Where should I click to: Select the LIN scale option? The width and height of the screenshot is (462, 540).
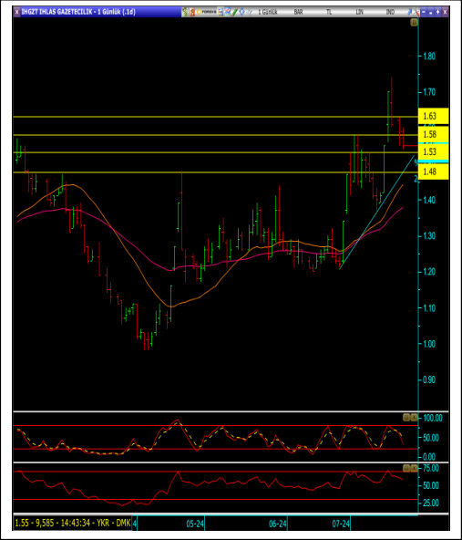tap(359, 12)
